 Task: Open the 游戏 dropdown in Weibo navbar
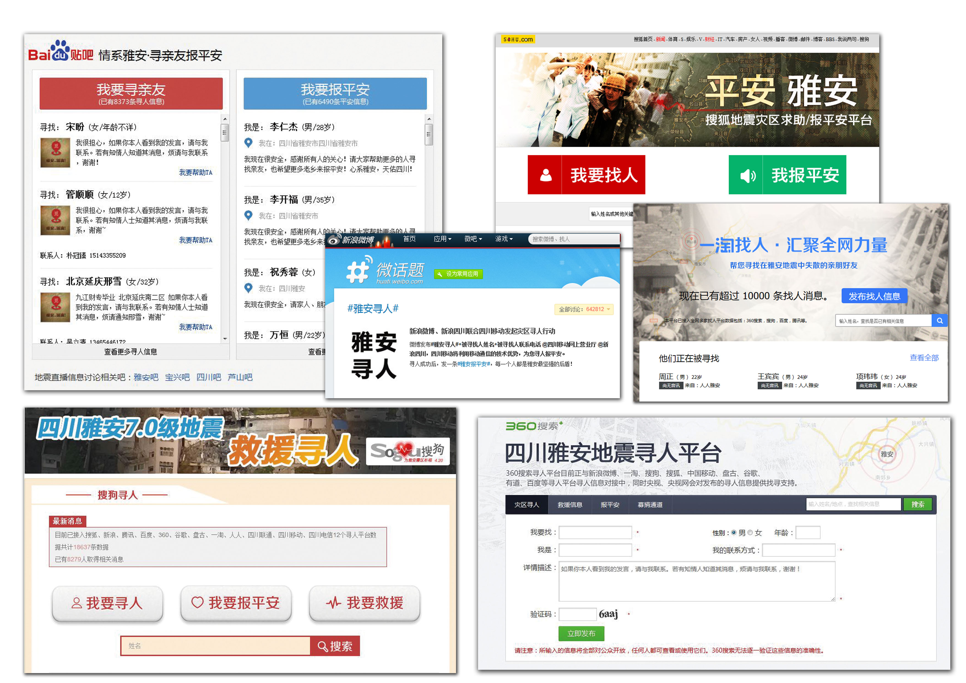click(504, 239)
